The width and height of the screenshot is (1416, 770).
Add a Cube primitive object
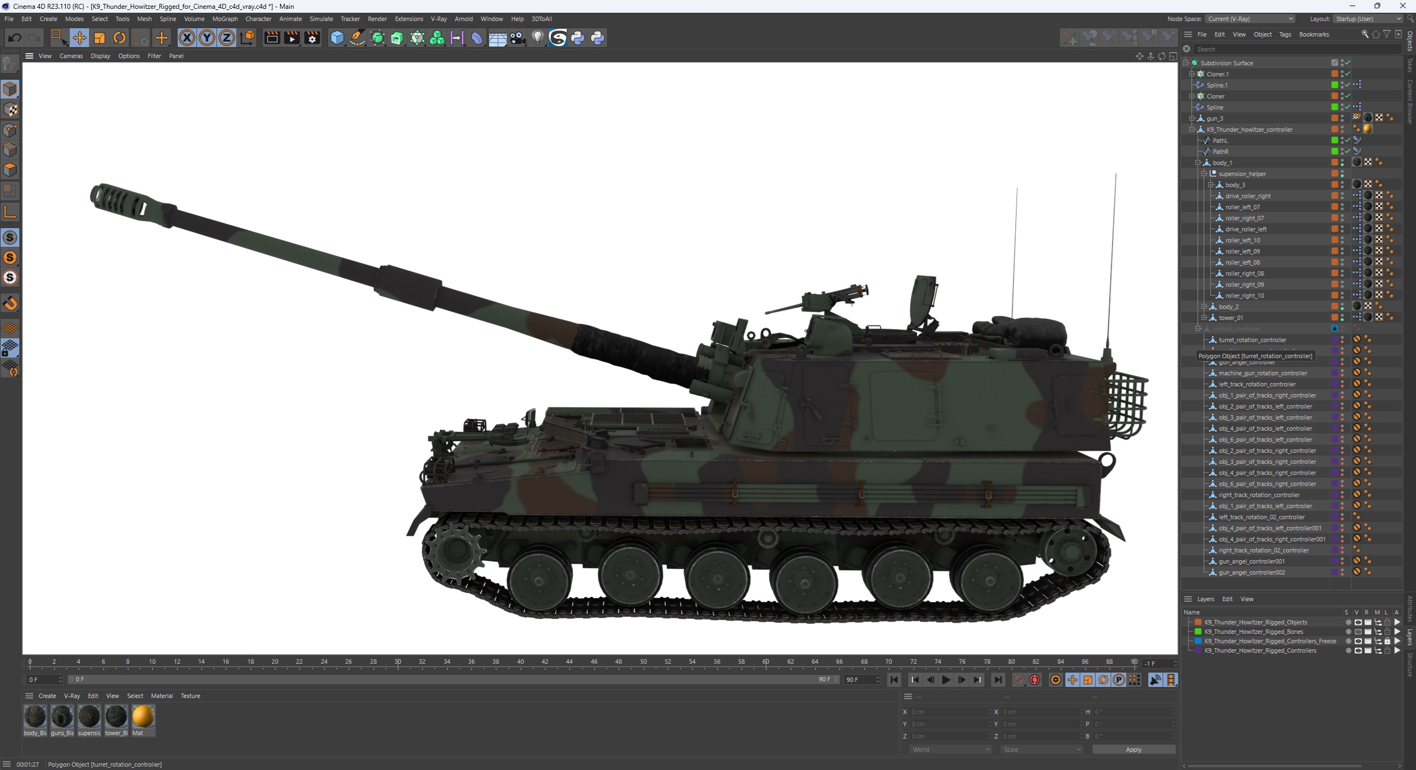click(x=337, y=38)
